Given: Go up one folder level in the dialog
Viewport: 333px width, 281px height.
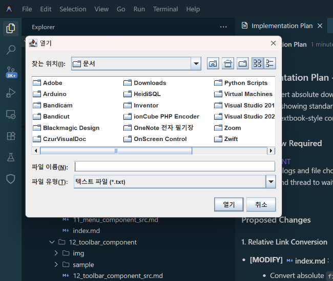Looking at the screenshot, I should click(213, 63).
